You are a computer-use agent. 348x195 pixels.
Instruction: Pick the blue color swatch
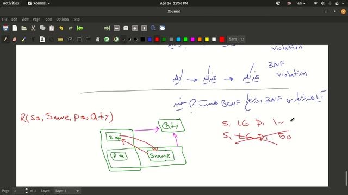[x=150, y=40]
